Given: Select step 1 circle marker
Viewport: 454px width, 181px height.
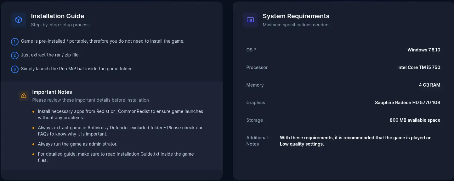Looking at the screenshot, I should [14, 42].
